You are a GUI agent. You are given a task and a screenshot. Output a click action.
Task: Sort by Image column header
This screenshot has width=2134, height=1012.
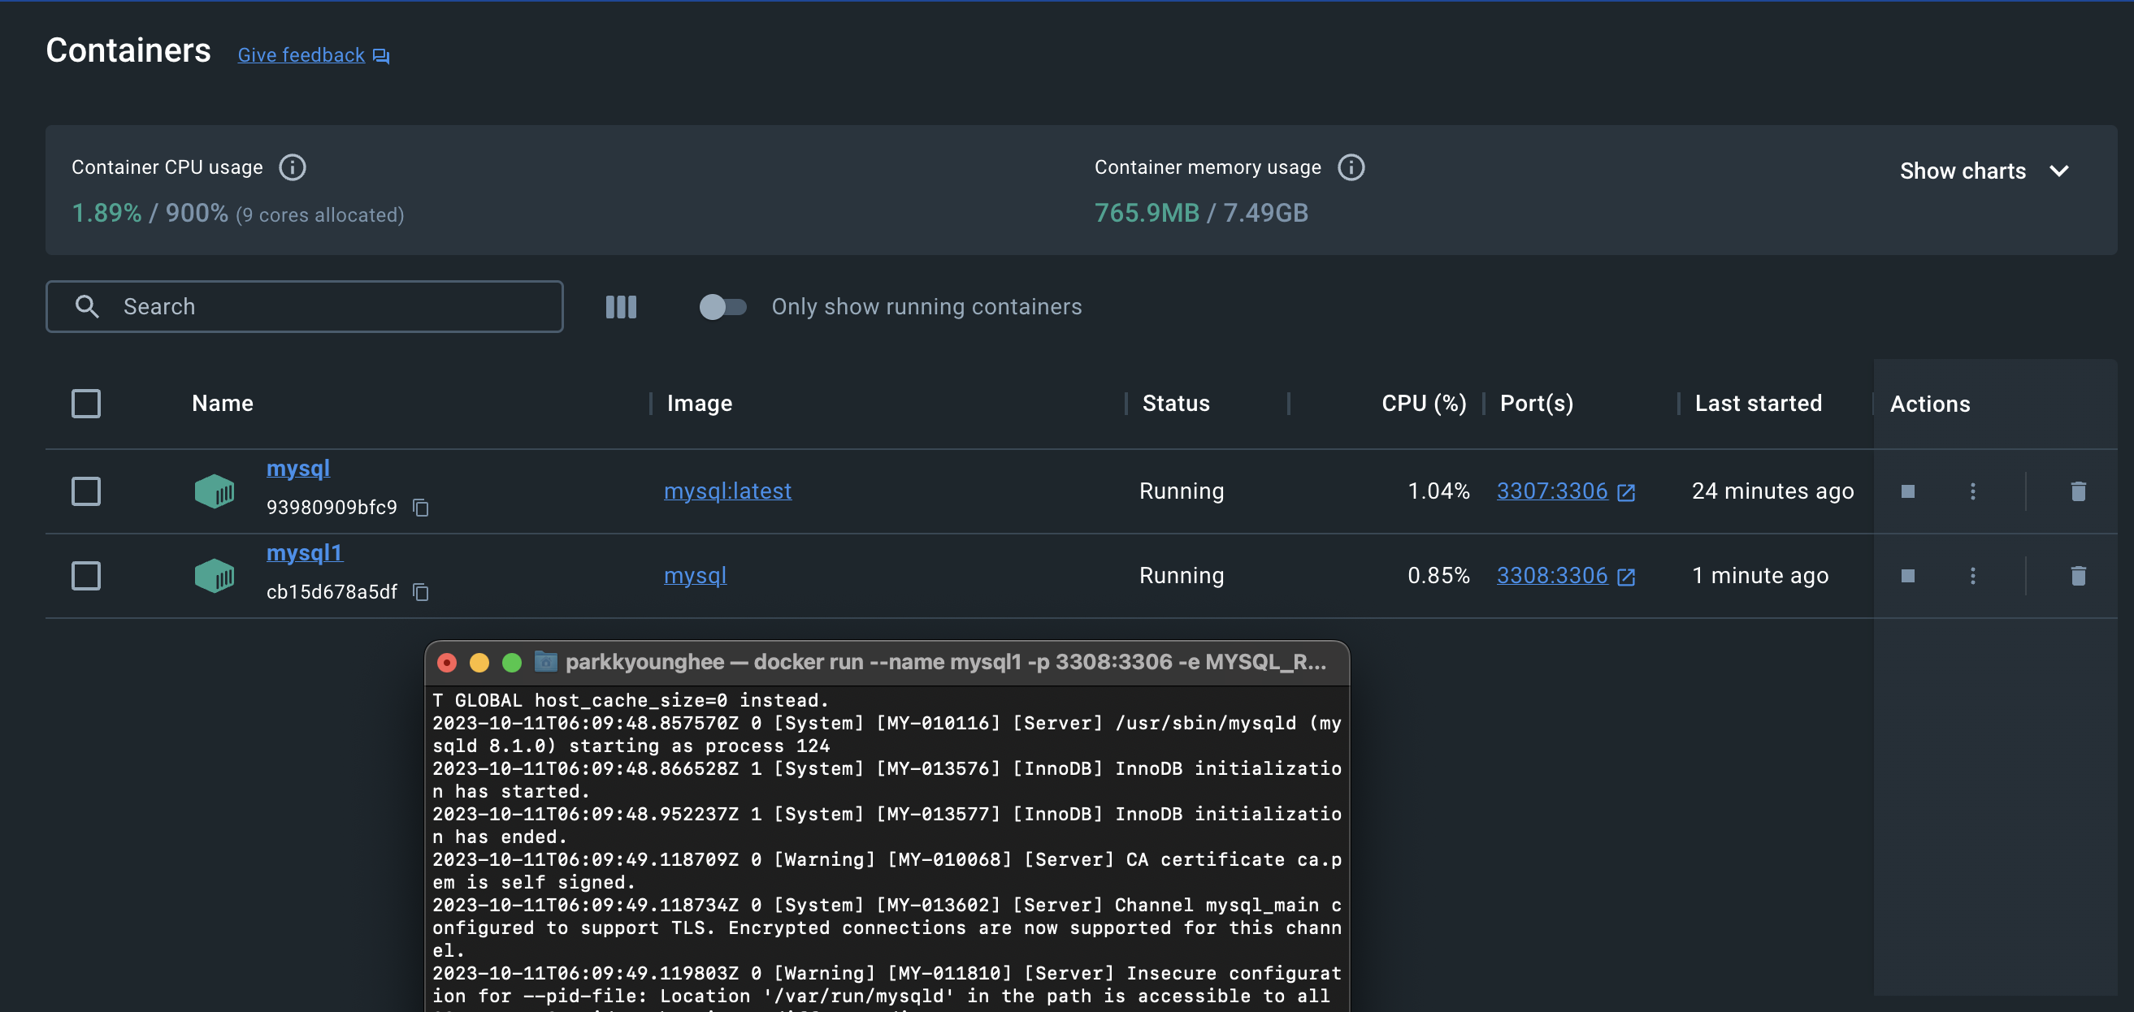pos(699,404)
